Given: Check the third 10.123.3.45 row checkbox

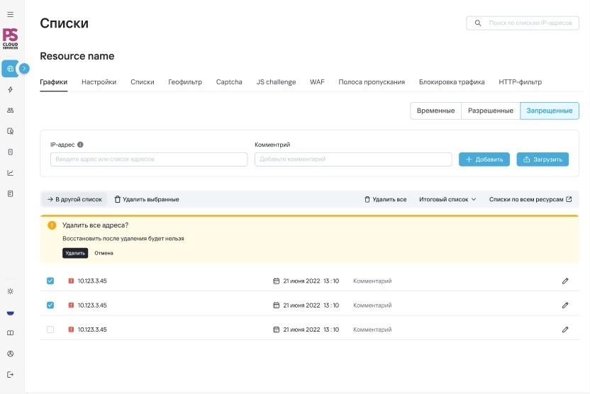Looking at the screenshot, I should click(50, 330).
